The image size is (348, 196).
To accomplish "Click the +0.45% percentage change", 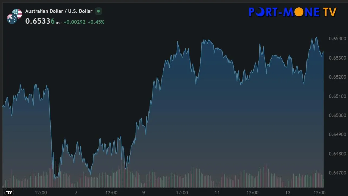I will 96,22.
